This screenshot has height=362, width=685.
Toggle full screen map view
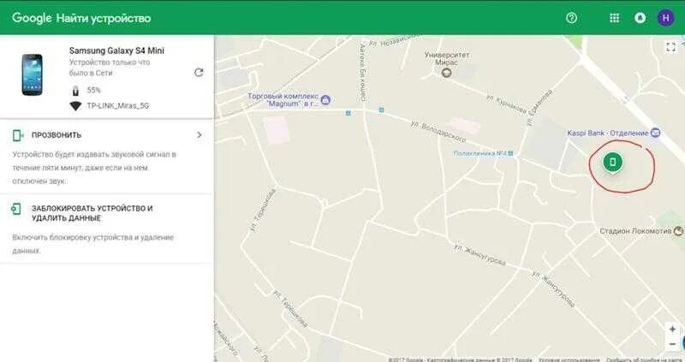[x=670, y=47]
